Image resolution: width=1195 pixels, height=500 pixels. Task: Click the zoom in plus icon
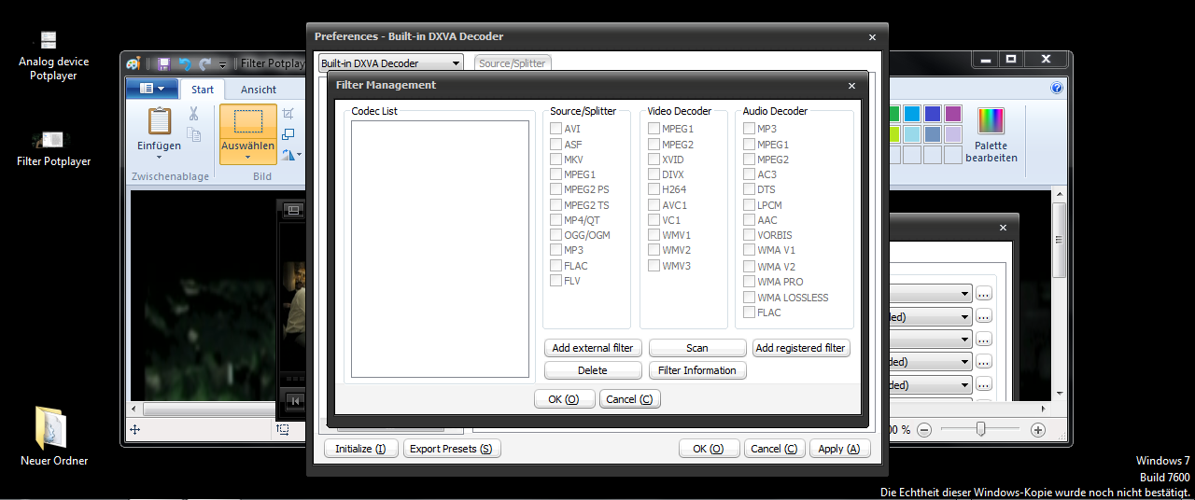click(1037, 430)
